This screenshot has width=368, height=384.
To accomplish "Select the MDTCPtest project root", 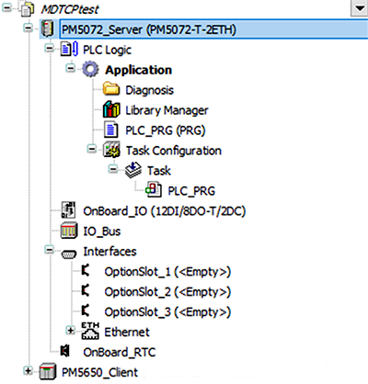I will tap(70, 9).
